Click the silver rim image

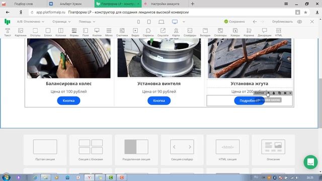(x=159, y=58)
